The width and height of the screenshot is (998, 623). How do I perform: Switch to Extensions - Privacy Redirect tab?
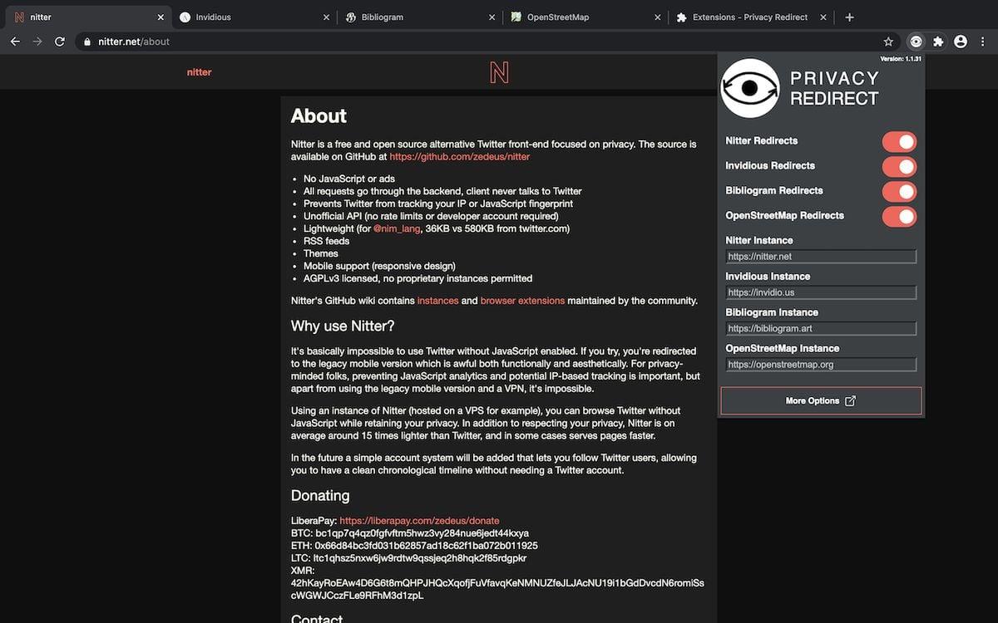click(x=751, y=17)
